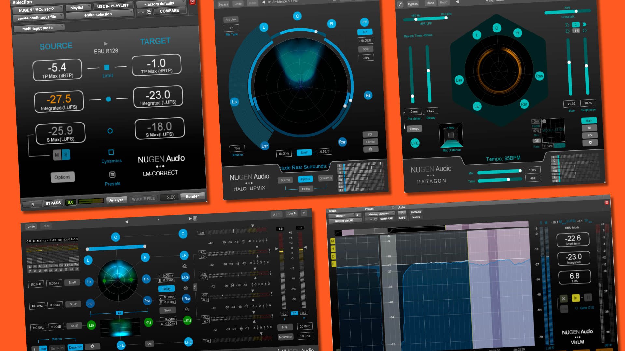Open the multi-input mode dropdown
The width and height of the screenshot is (625, 351).
(x=39, y=27)
